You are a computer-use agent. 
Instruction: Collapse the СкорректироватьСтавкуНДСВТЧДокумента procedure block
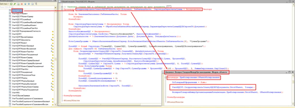(x=62, y=9)
